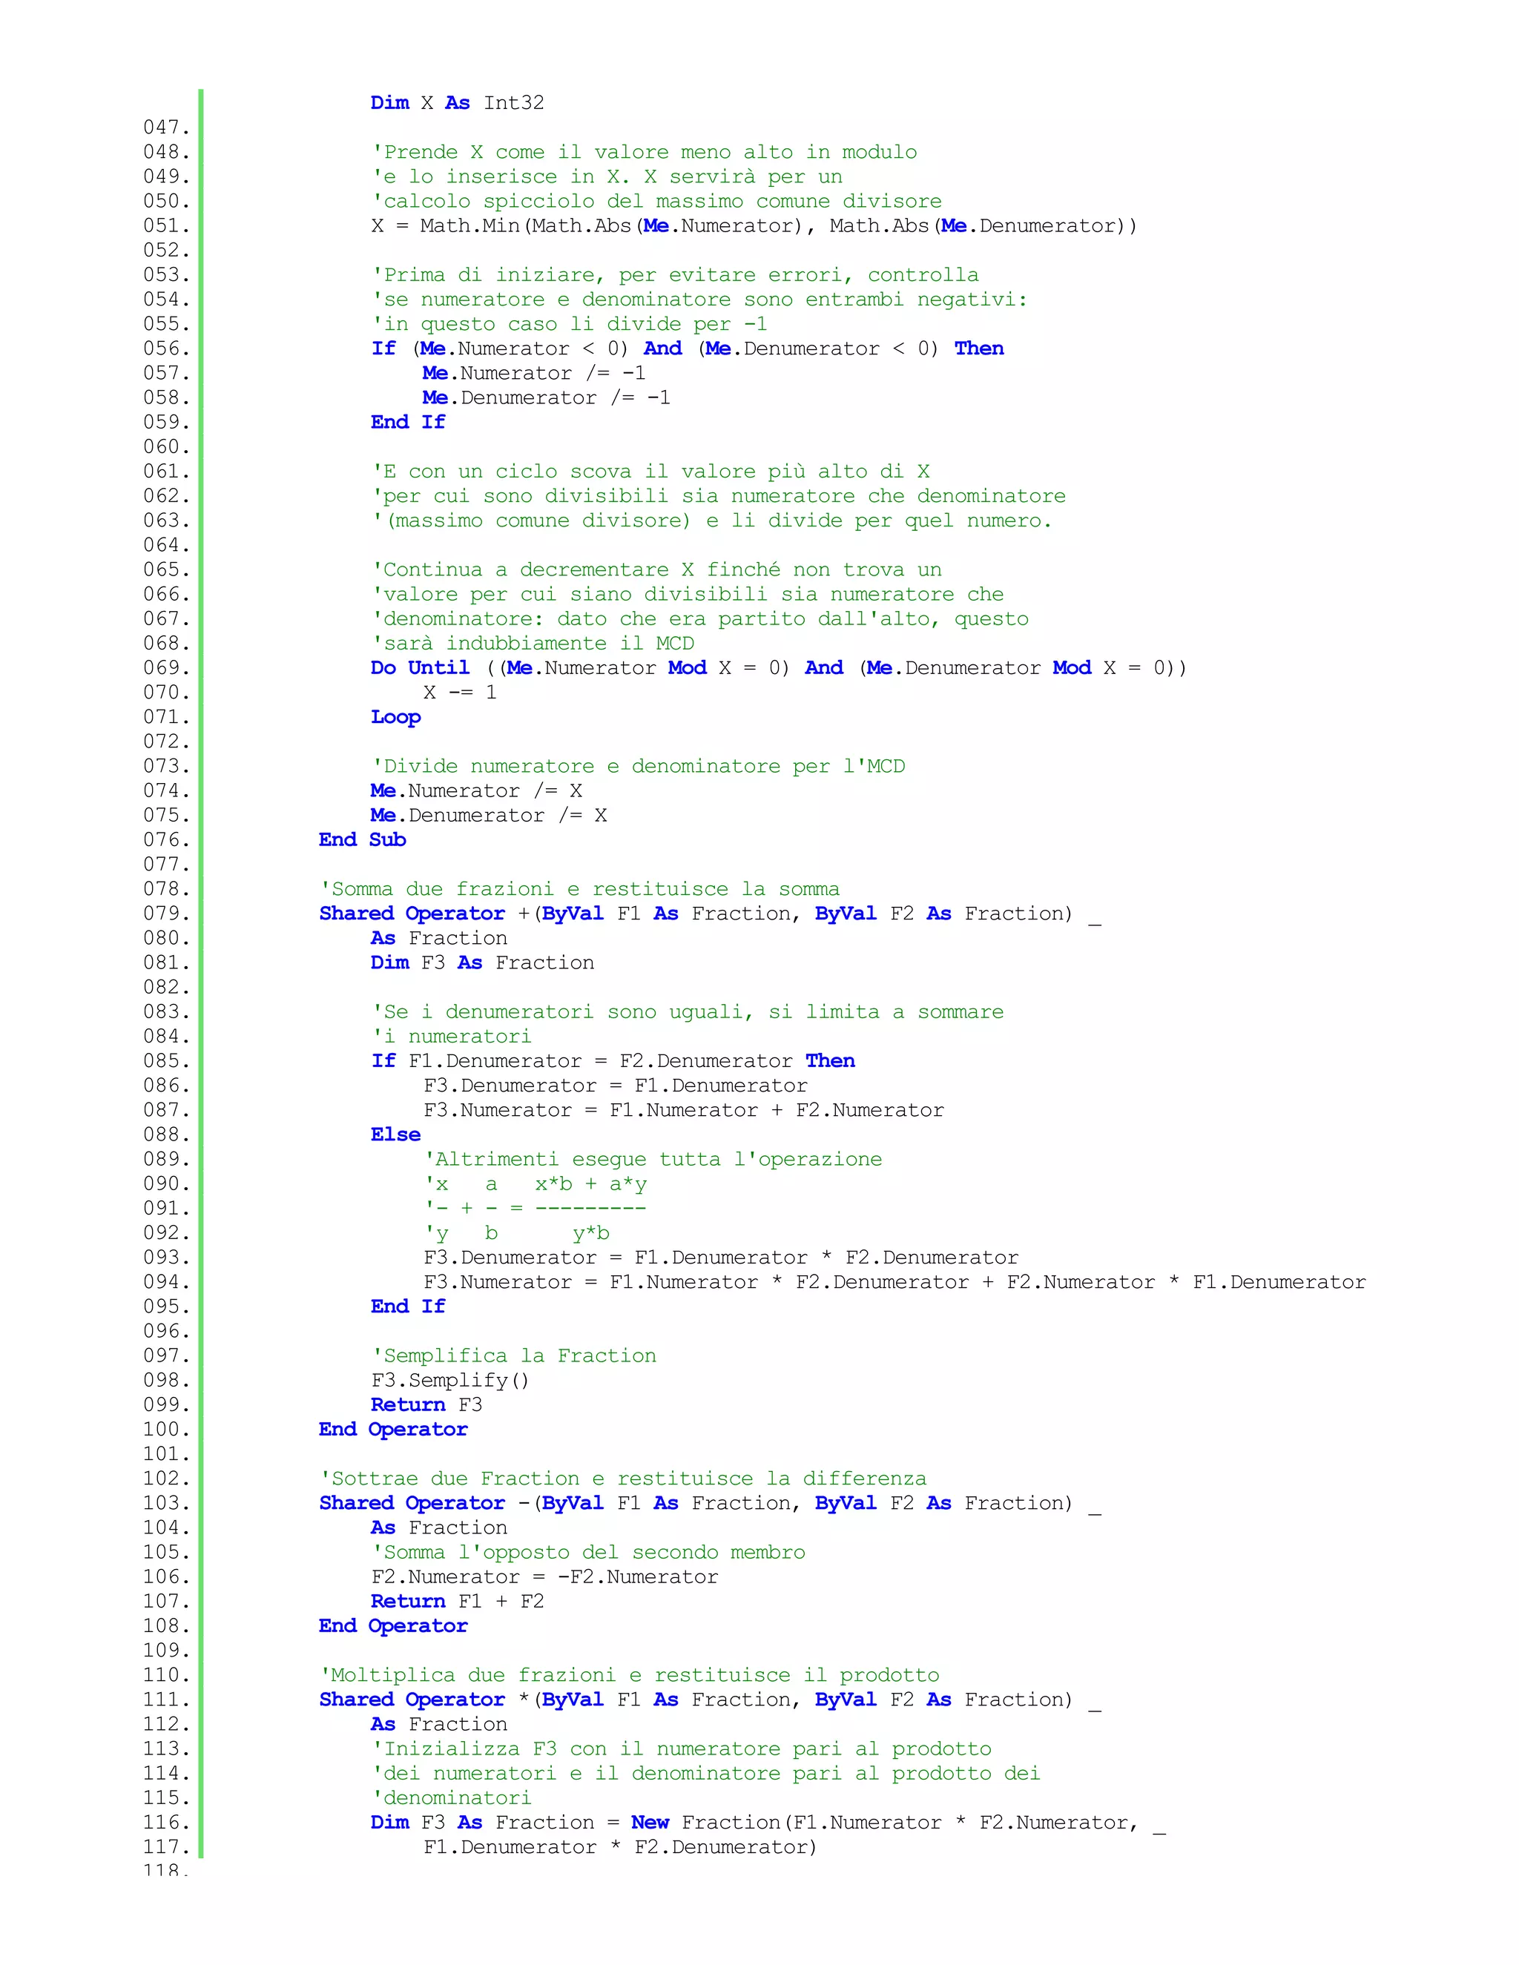Click the 'Shared Operator *' declaration line

click(x=710, y=1700)
